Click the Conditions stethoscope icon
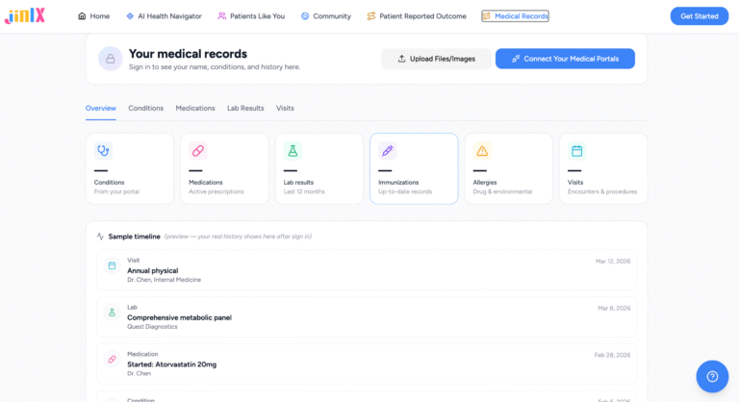 [103, 151]
